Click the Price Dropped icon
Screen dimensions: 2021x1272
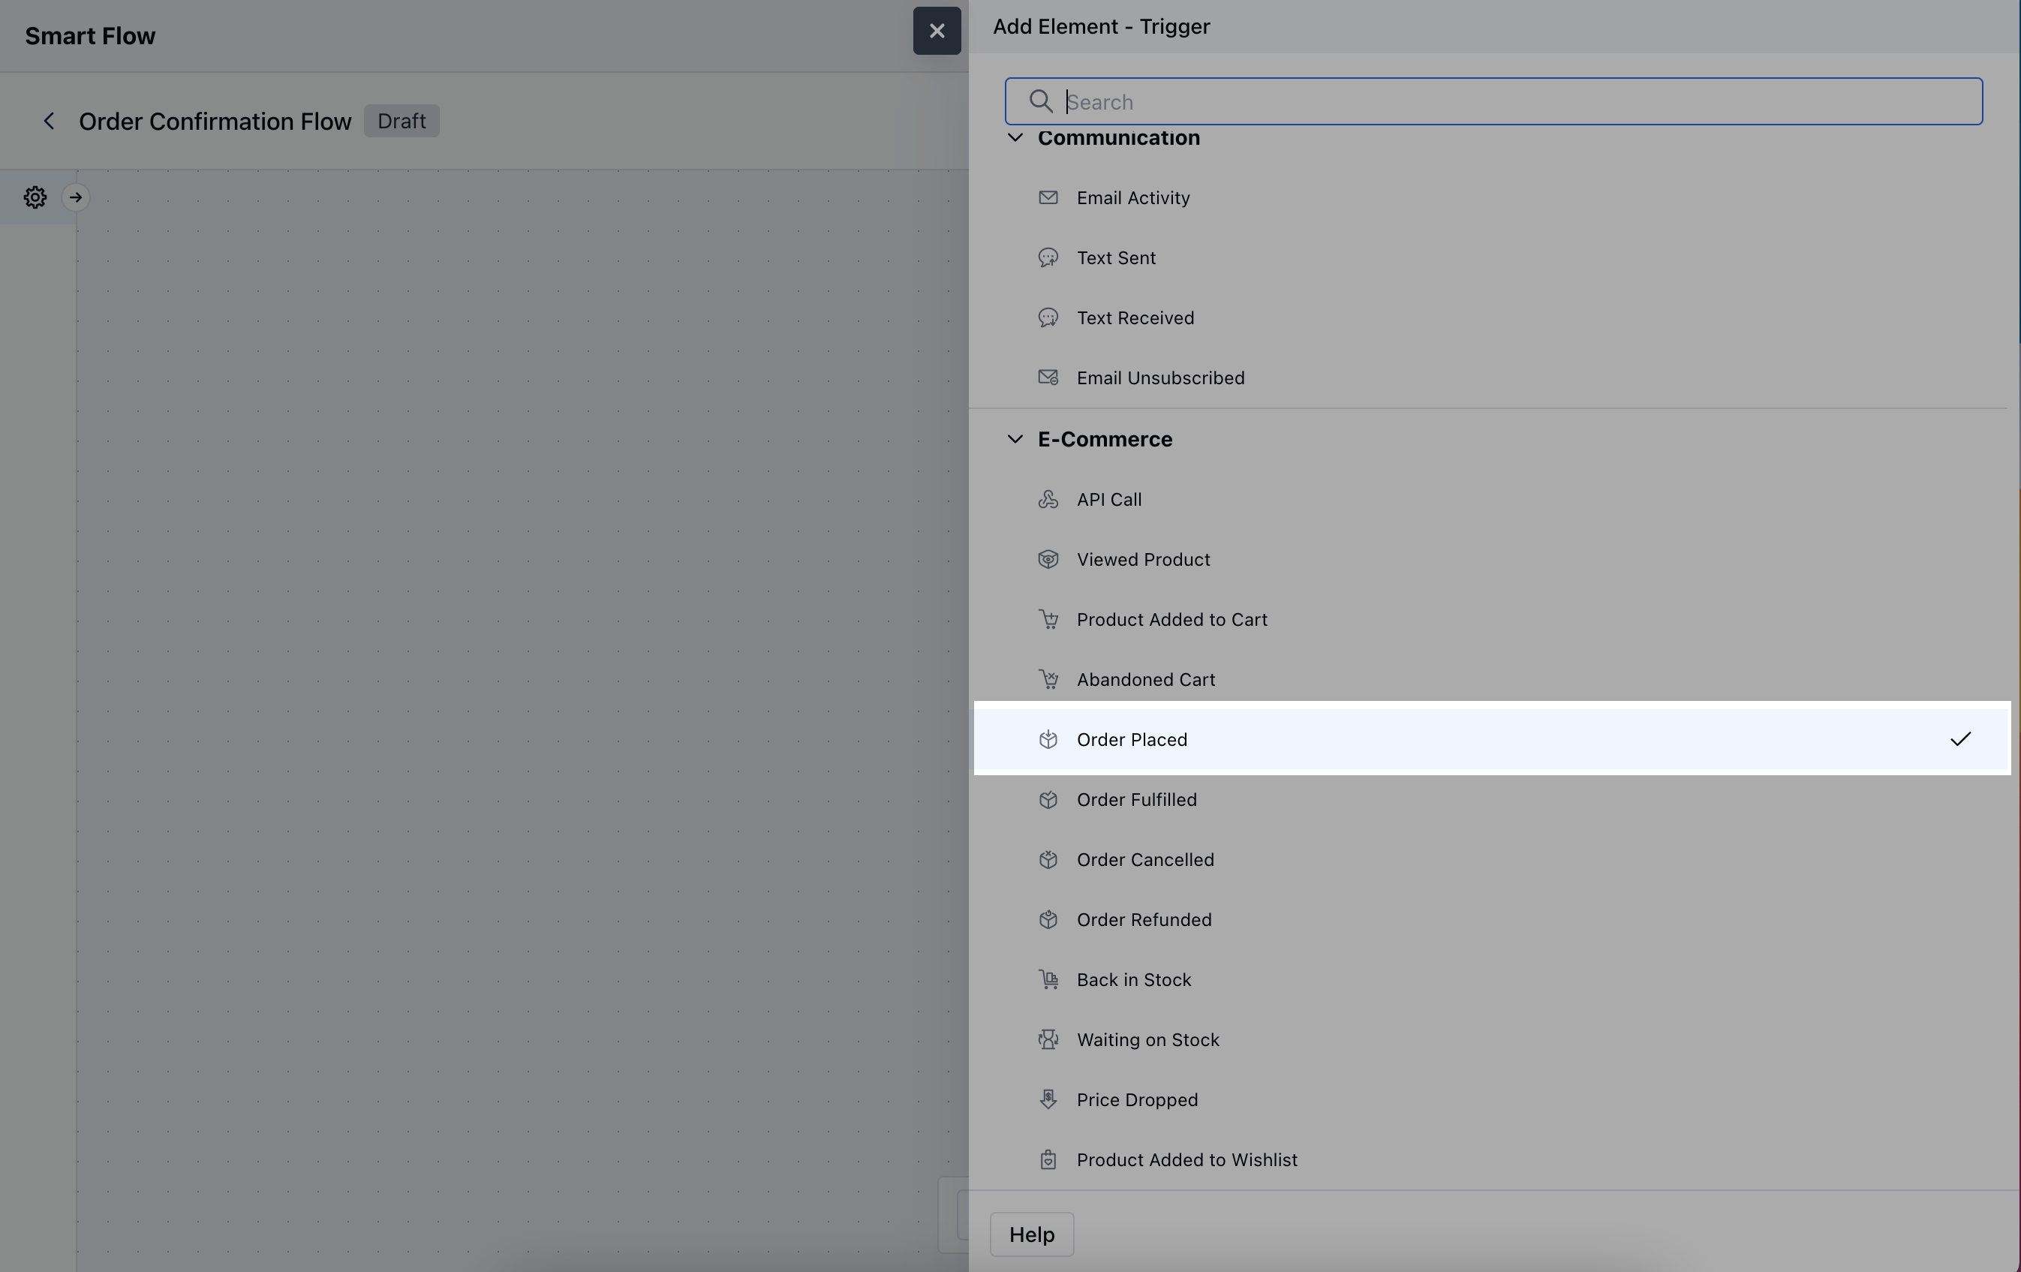coord(1048,1100)
